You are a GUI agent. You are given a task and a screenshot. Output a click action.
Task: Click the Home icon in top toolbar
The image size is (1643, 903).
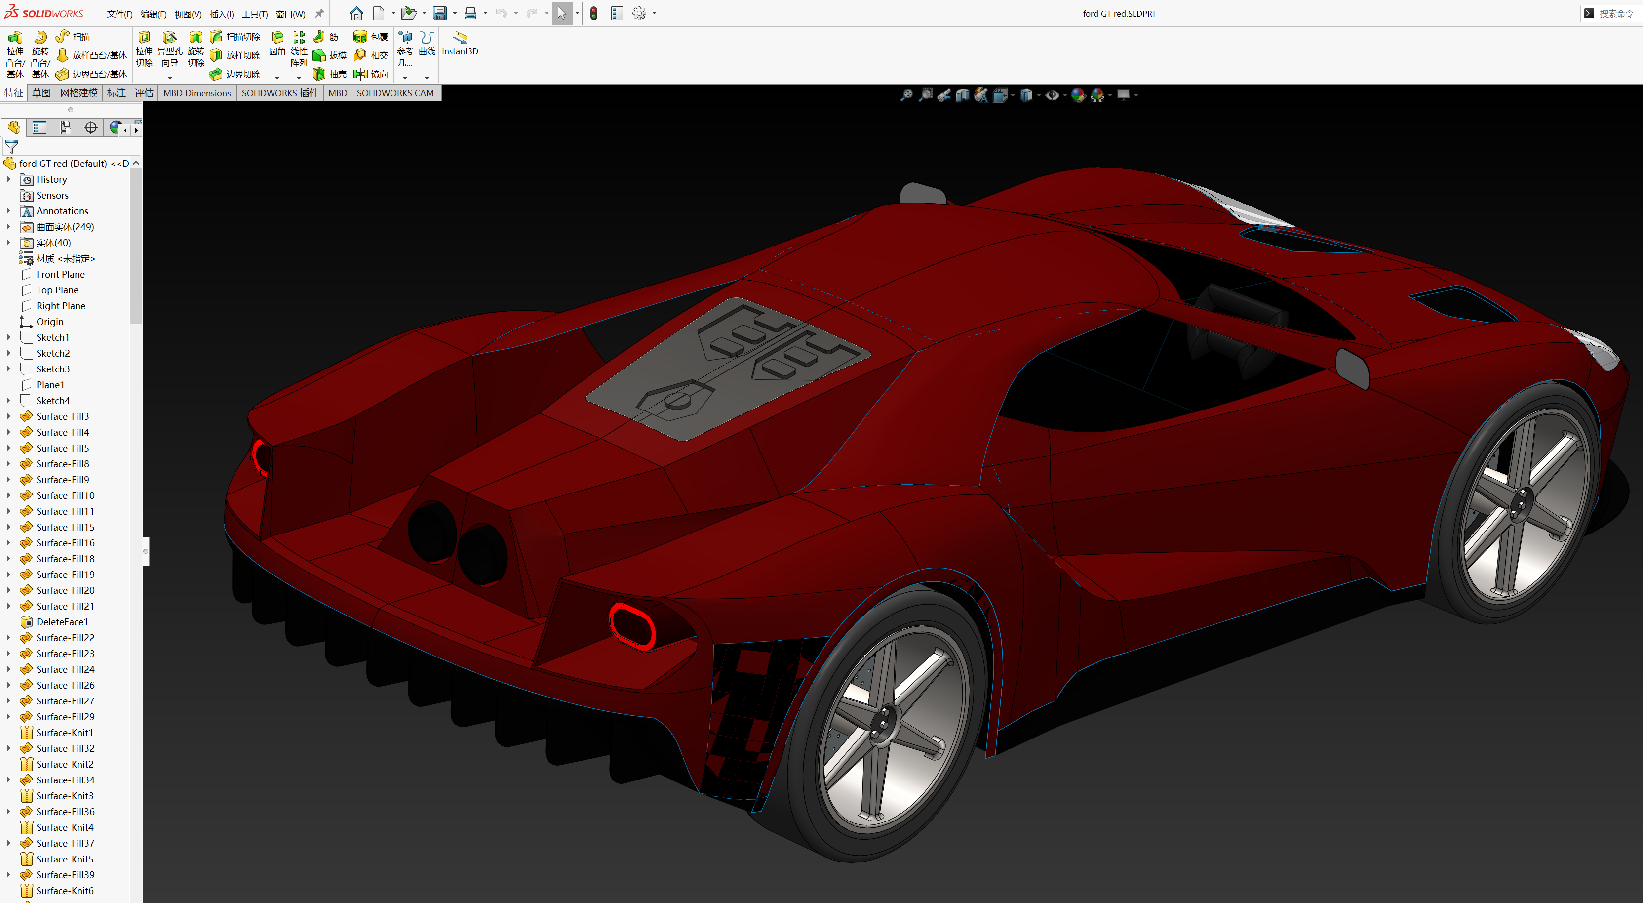pos(356,13)
